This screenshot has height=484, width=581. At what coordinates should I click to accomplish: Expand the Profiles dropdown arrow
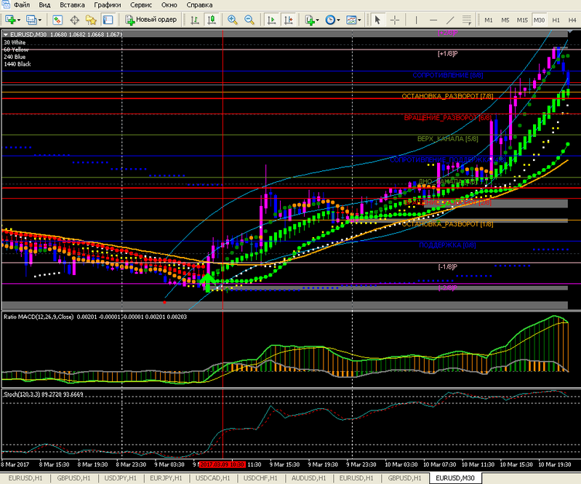tap(40, 20)
